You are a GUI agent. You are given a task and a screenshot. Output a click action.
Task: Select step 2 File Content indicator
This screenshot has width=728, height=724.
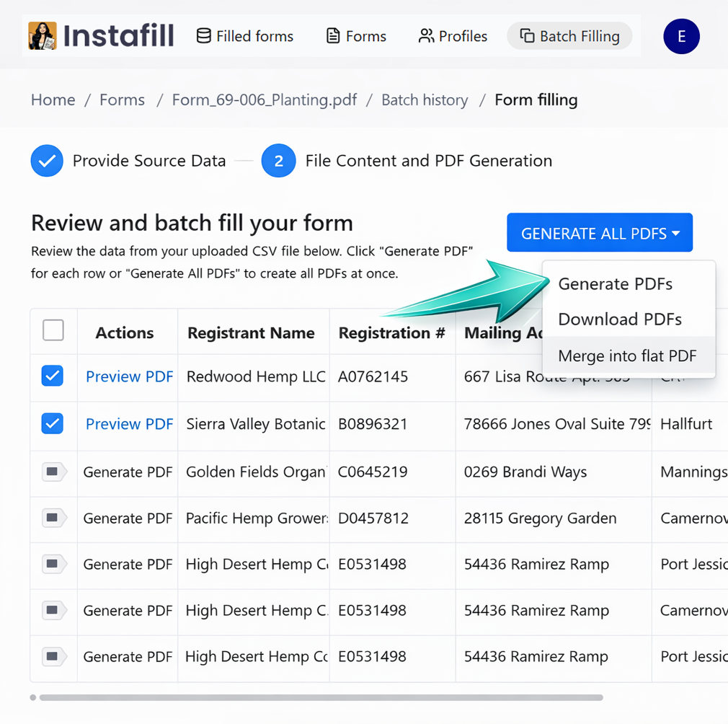[279, 161]
